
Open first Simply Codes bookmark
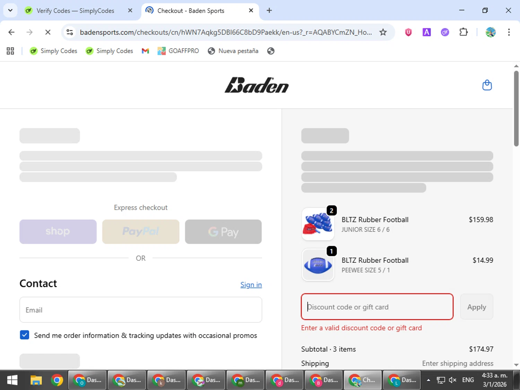pos(53,51)
